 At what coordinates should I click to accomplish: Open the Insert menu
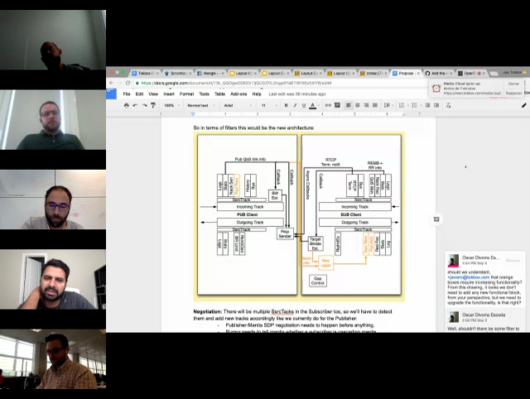click(x=169, y=94)
